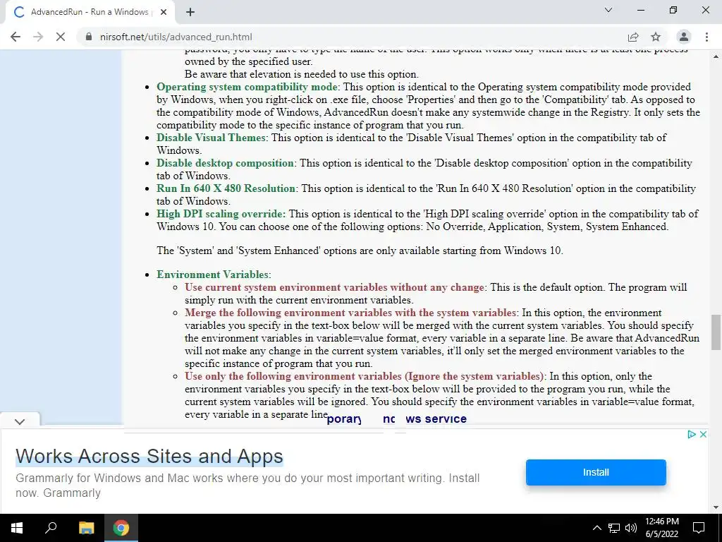This screenshot has height=542, width=722.
Task: Open File Explorer from taskbar
Action: point(86,528)
